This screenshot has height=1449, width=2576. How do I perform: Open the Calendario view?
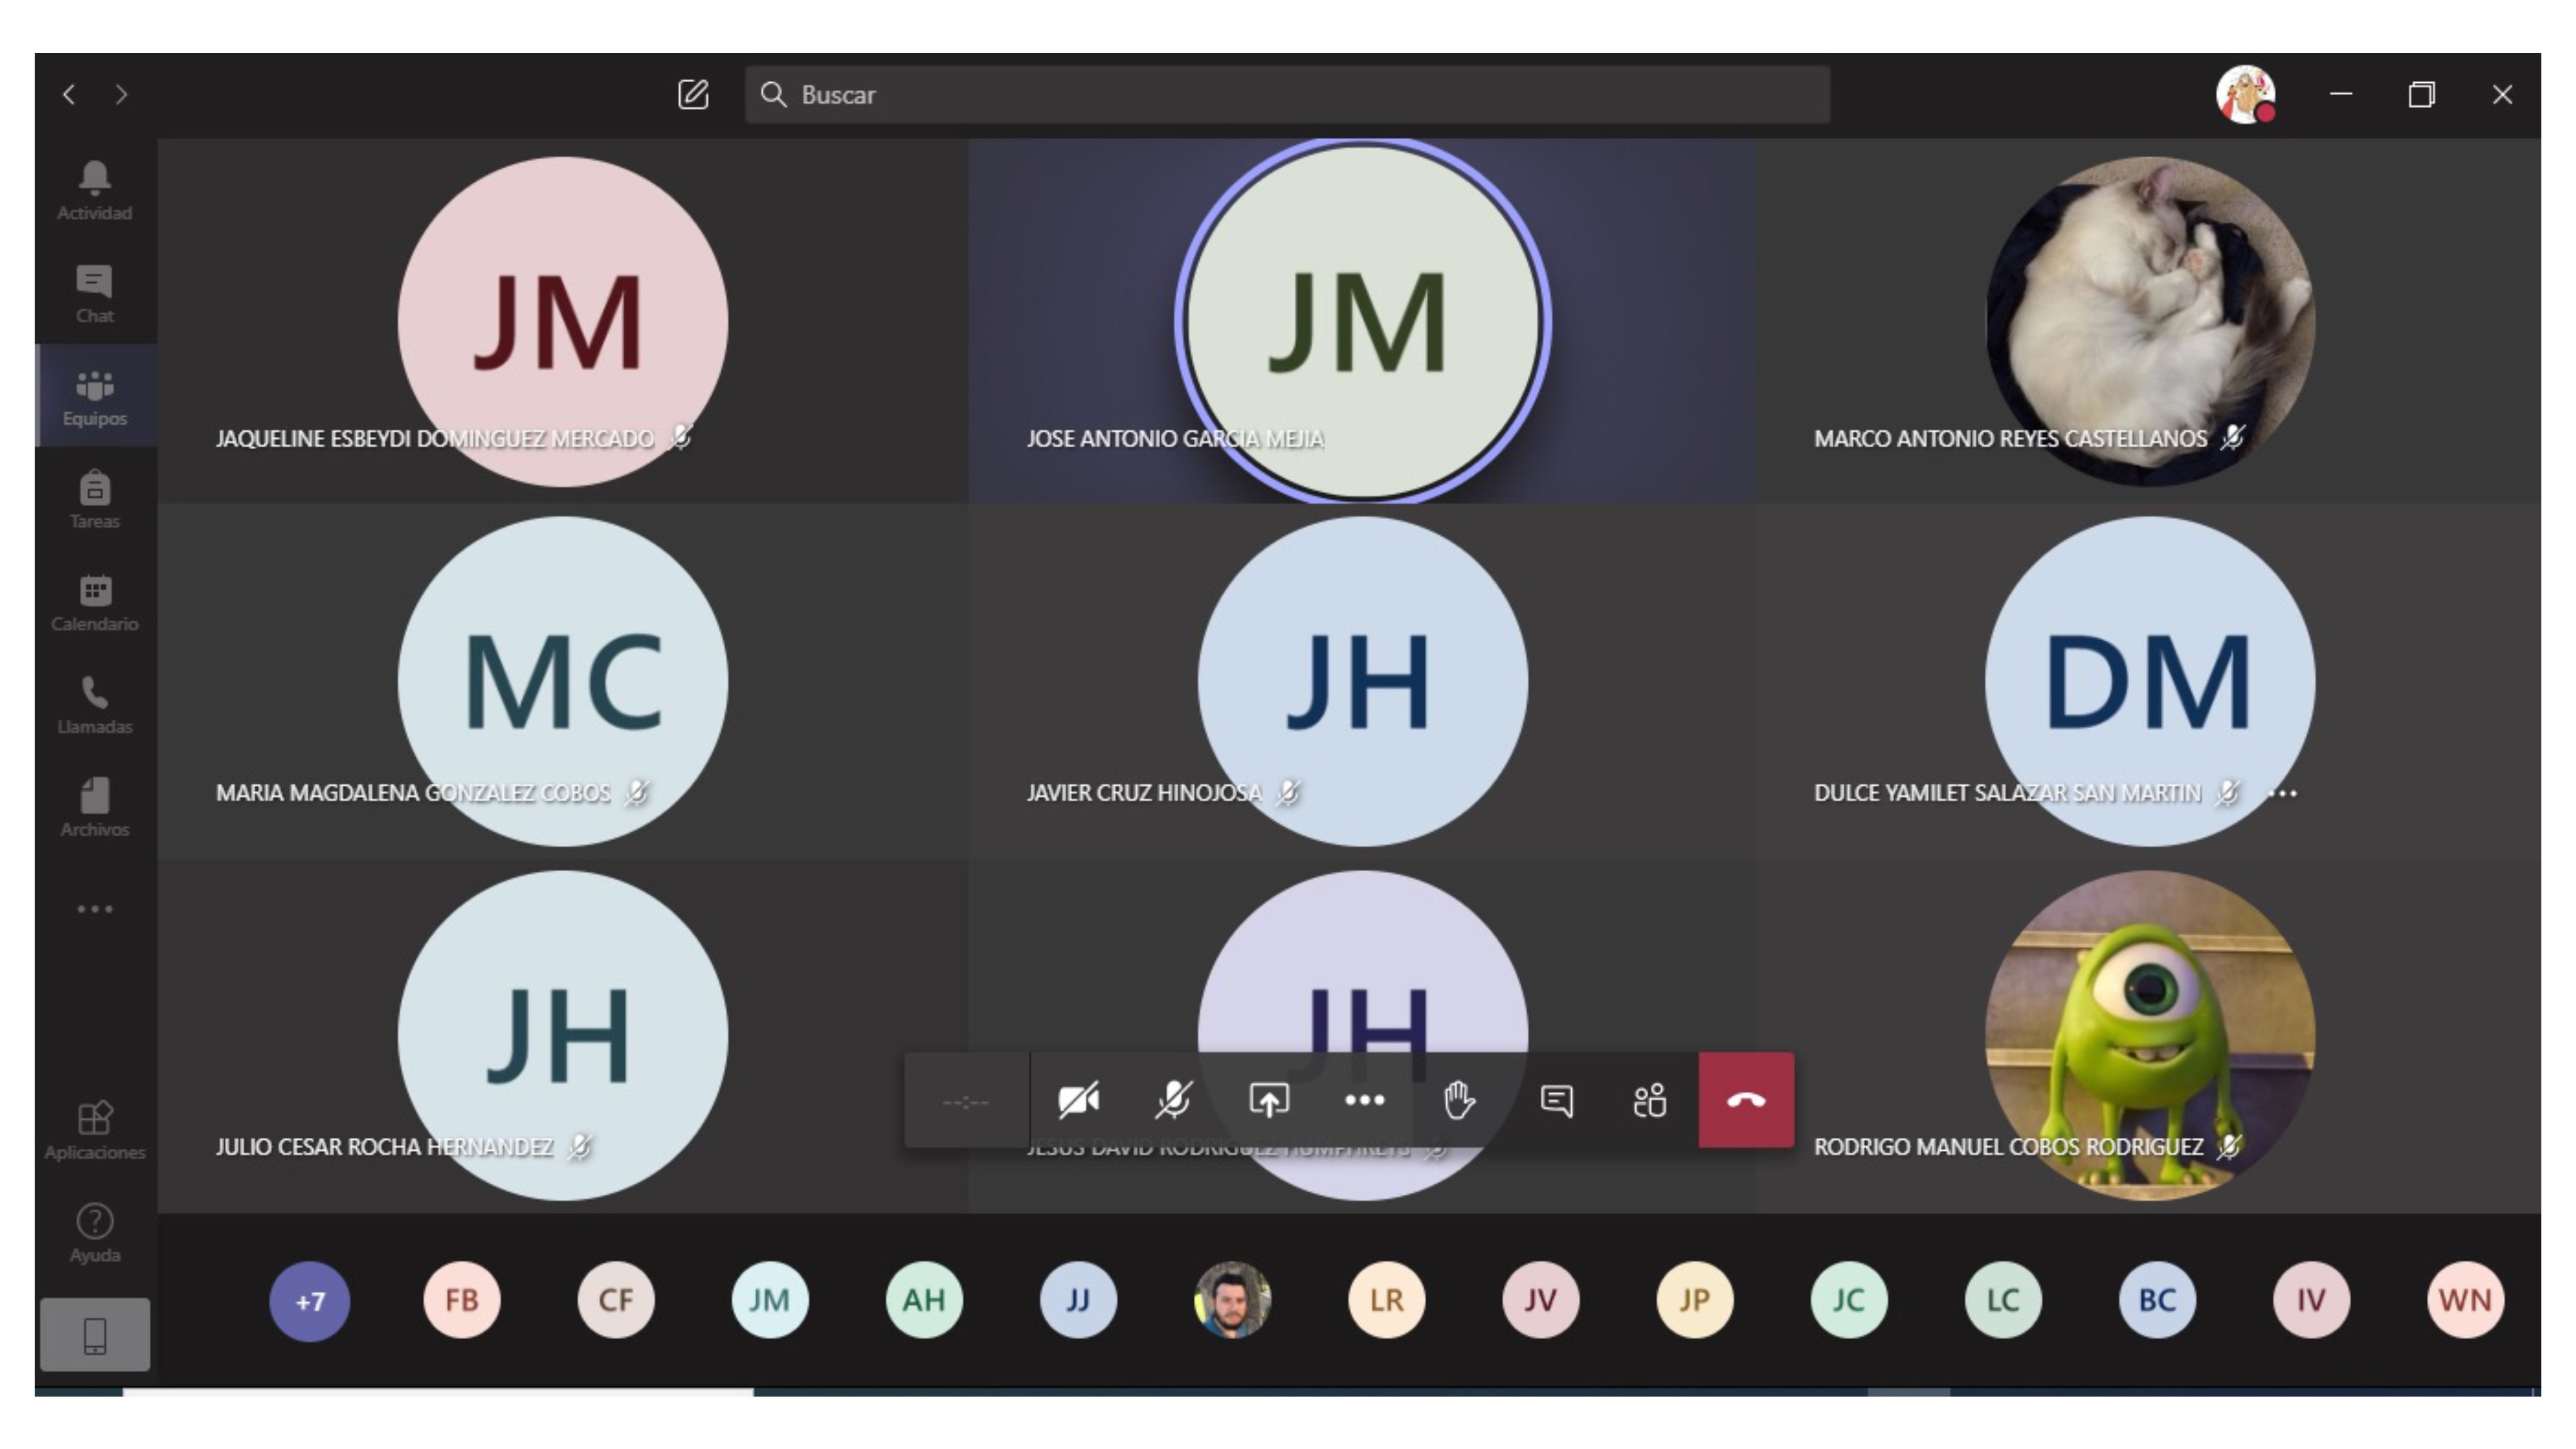tap(95, 602)
